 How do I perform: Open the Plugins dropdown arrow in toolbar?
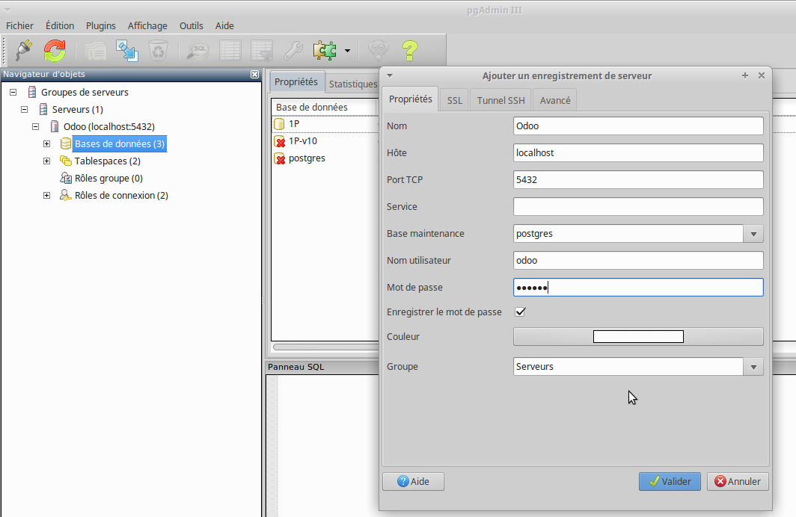347,51
